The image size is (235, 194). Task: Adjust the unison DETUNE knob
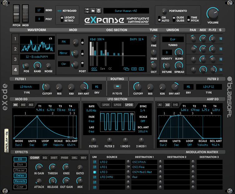click(166, 66)
